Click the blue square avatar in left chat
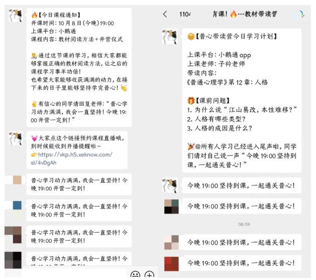Image resolution: width=316 pixels, height=280 pixels. click(x=17, y=205)
